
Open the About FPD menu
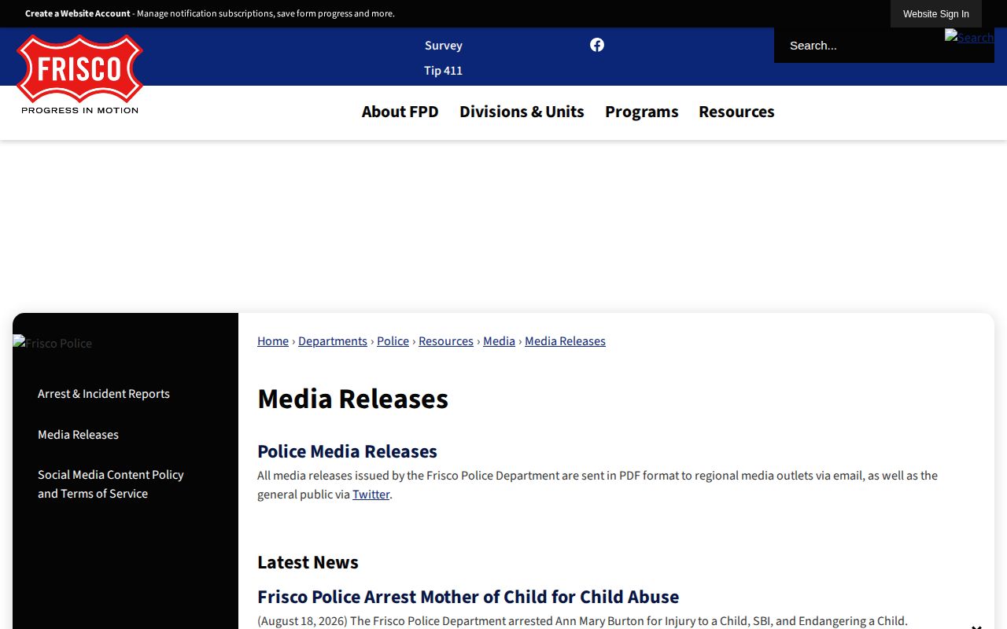(400, 112)
